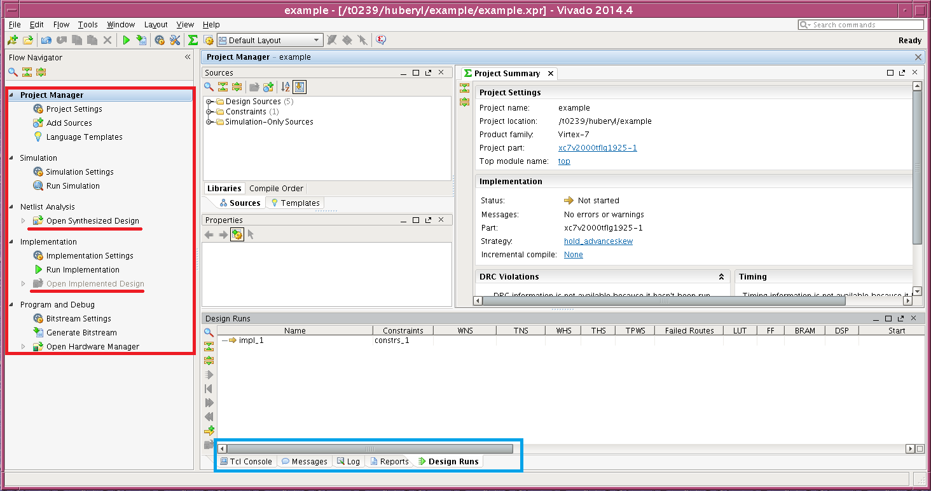The height and width of the screenshot is (491, 931).
Task: Expand the Design Sources tree node
Action: tap(209, 102)
